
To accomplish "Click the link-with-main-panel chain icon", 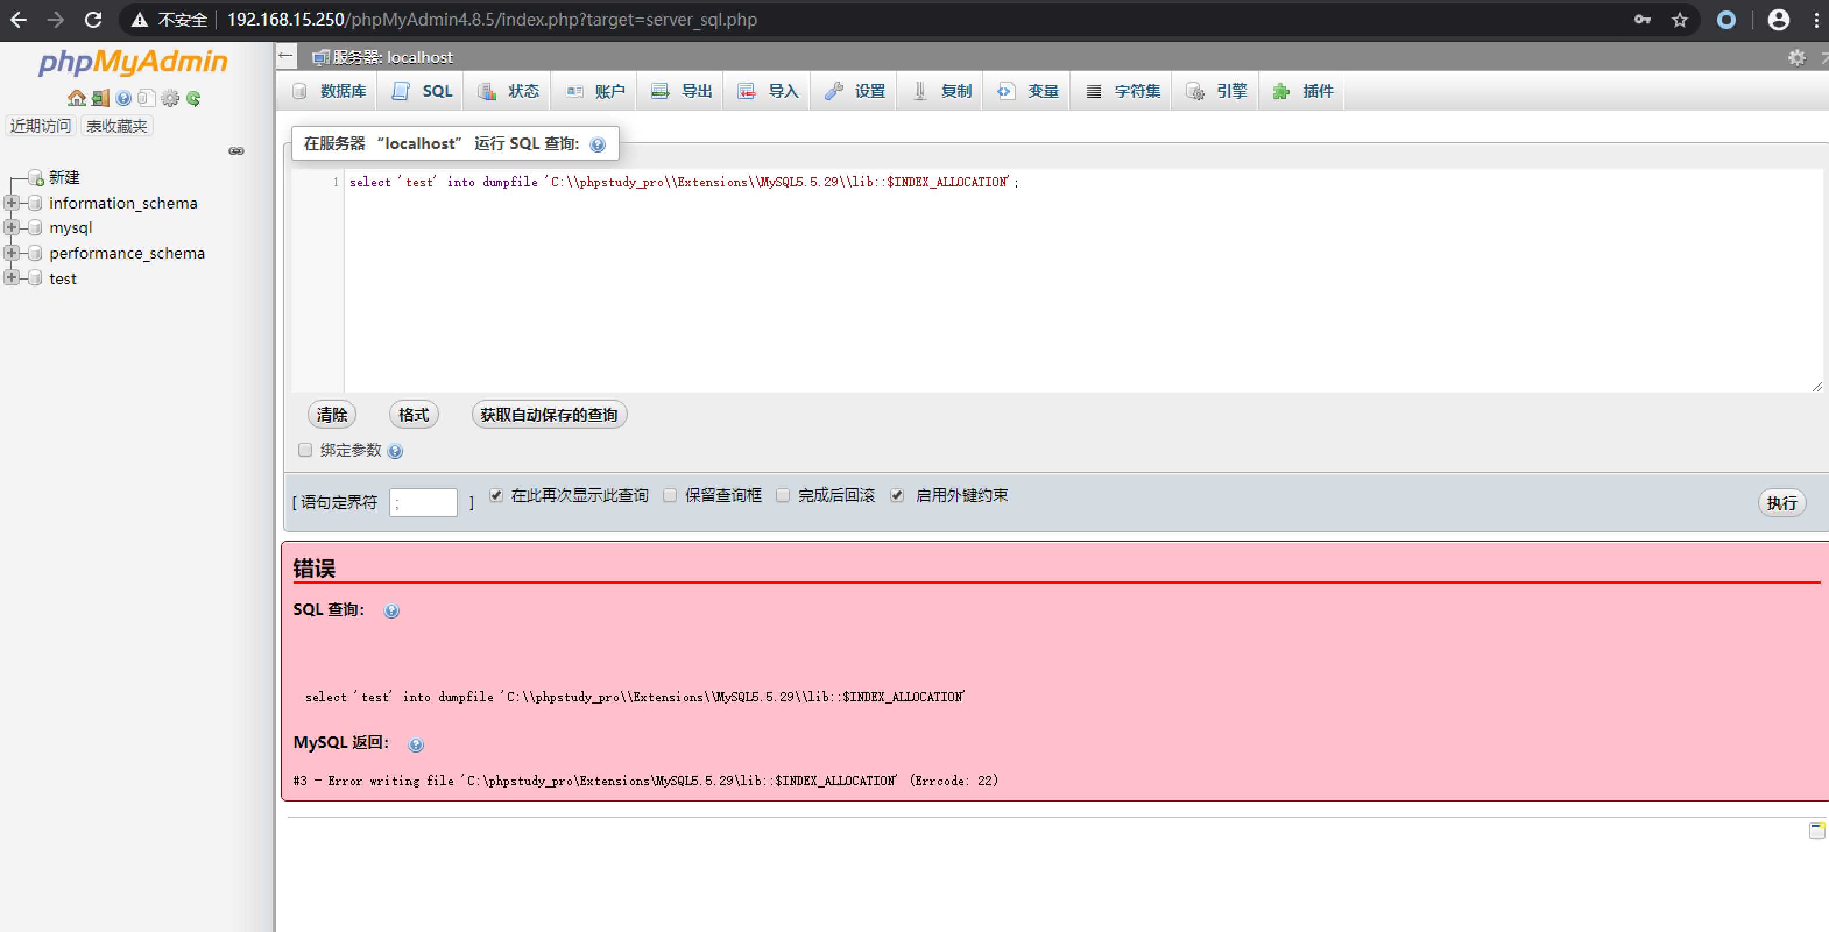I will pyautogui.click(x=236, y=151).
